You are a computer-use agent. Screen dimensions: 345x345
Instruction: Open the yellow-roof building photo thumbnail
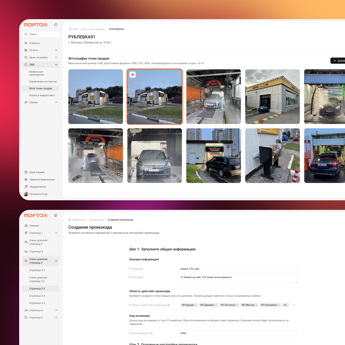(x=272, y=96)
